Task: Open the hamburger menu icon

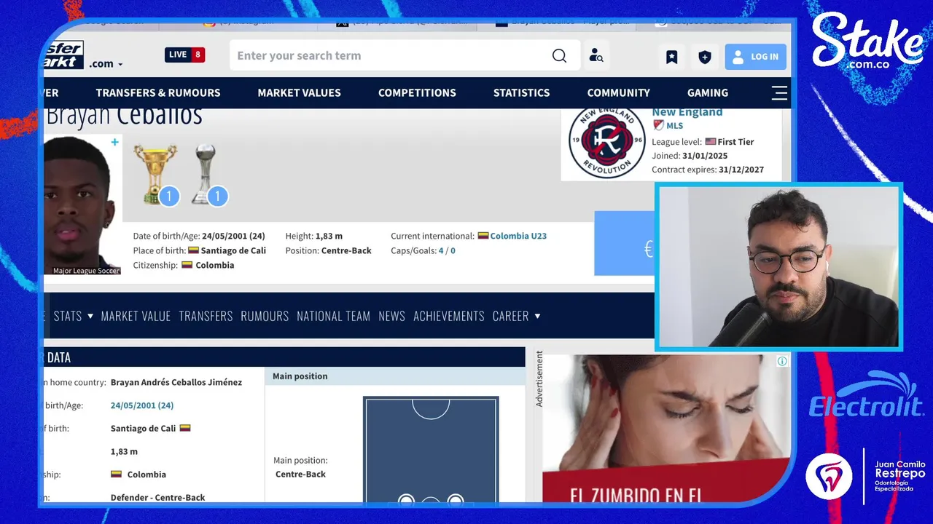Action: (x=779, y=93)
